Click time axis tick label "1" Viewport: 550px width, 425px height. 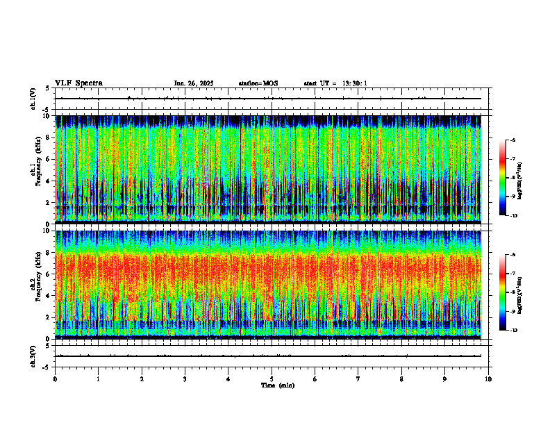point(98,379)
